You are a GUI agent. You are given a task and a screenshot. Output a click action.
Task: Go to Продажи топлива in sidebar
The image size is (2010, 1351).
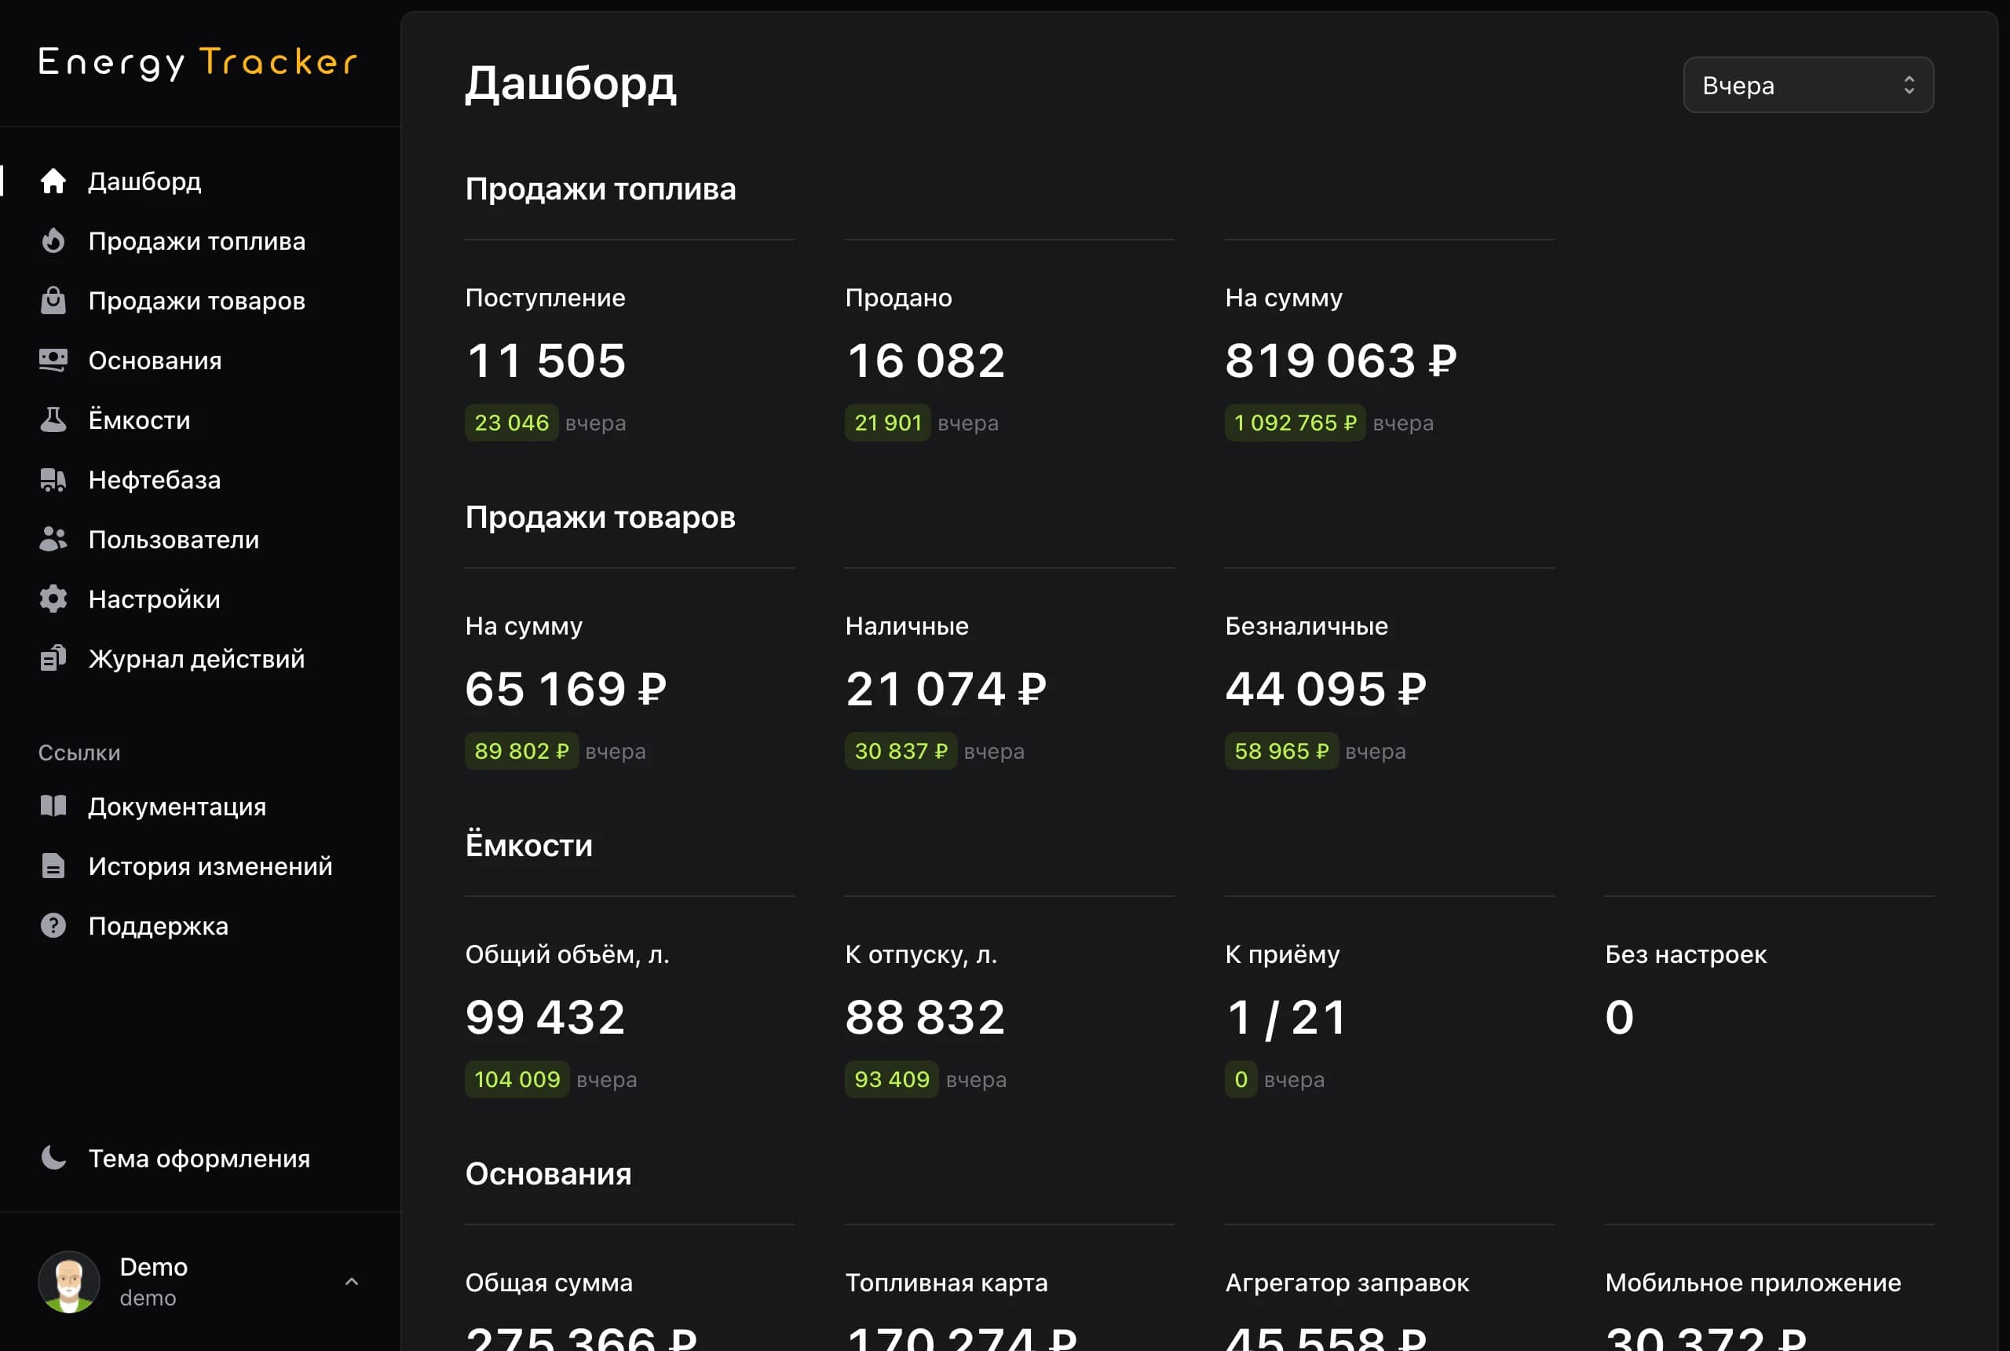pyautogui.click(x=197, y=241)
